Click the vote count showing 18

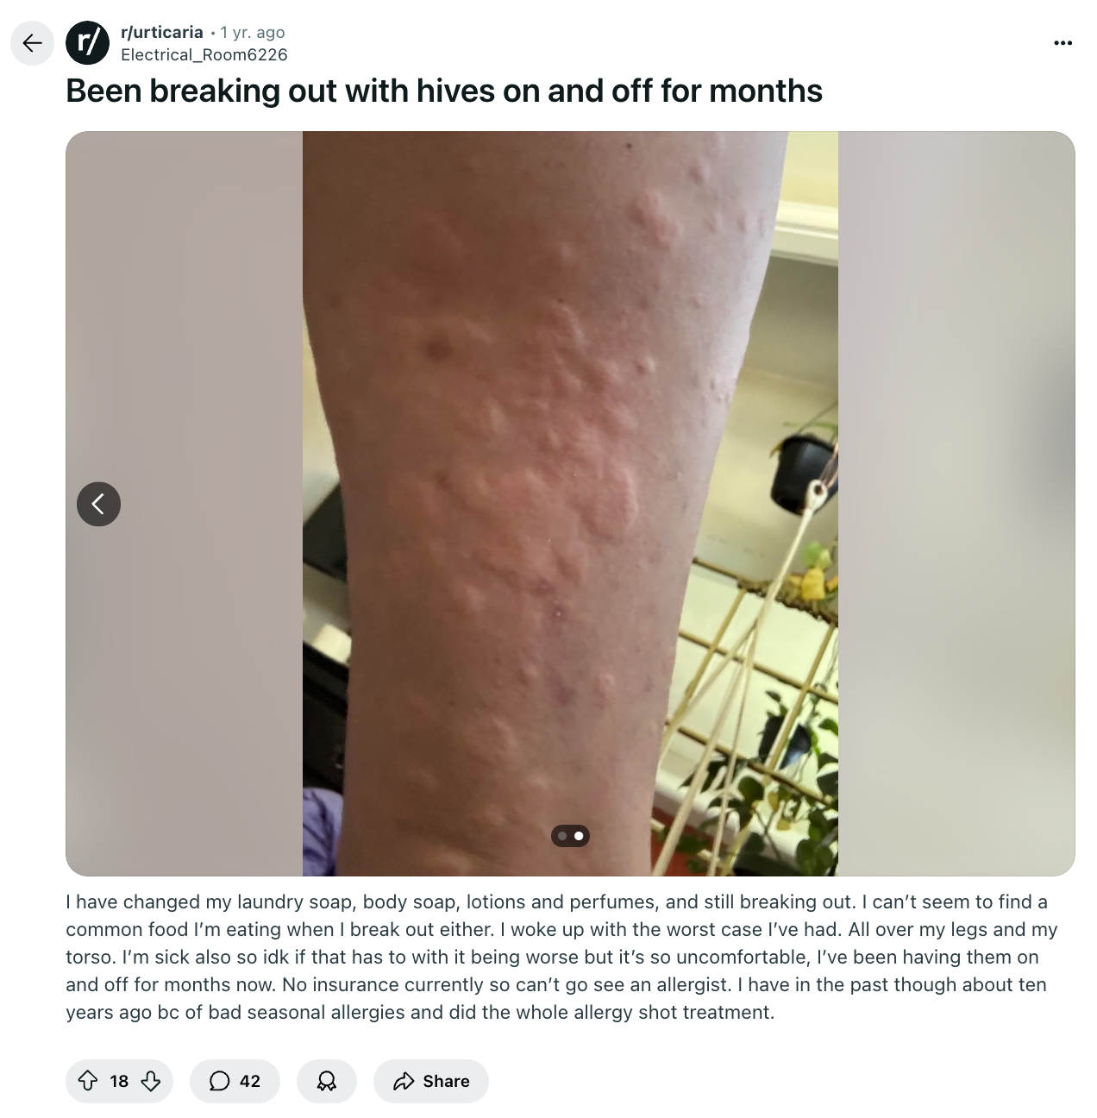[119, 1081]
